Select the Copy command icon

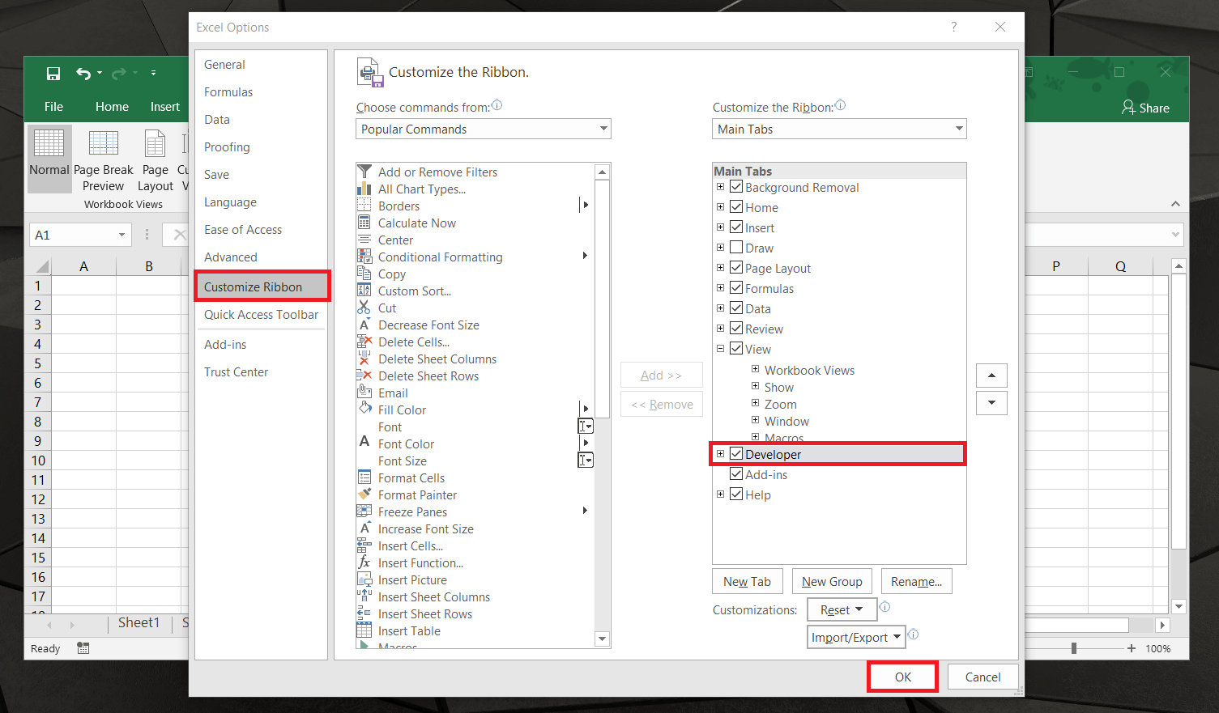(364, 274)
